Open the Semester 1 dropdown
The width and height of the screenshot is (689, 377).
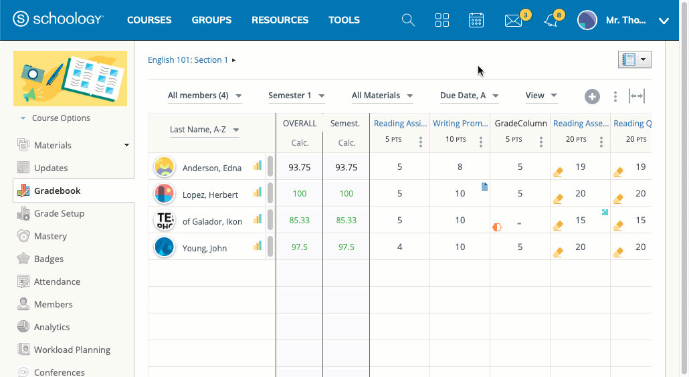point(296,96)
